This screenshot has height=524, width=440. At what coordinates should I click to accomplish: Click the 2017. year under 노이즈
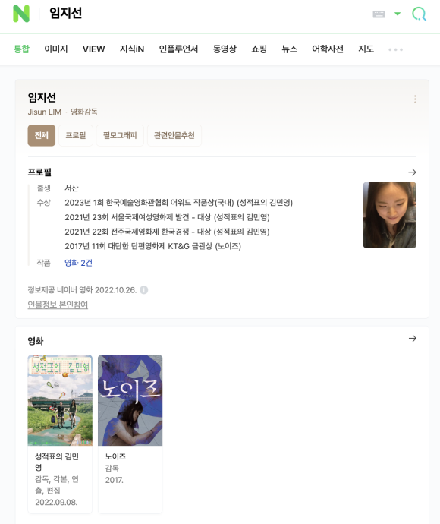tap(115, 480)
